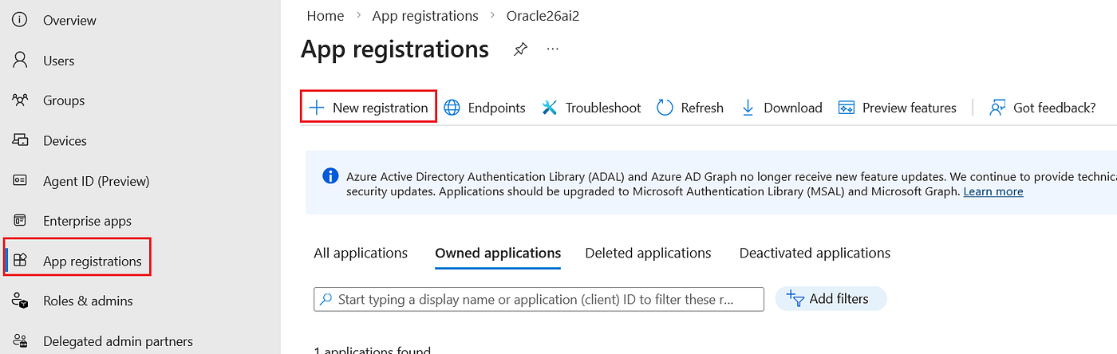Screen dimensions: 1117x354
Task: Click the Got feedback person icon
Action: pyautogui.click(x=997, y=108)
